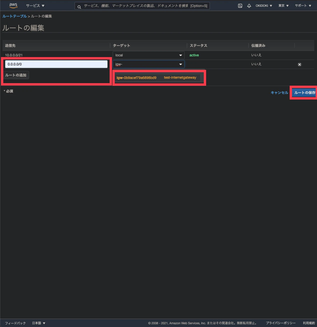Screen dimensions: 317x327
Task: Click the ステータス column header
Action: (198, 45)
